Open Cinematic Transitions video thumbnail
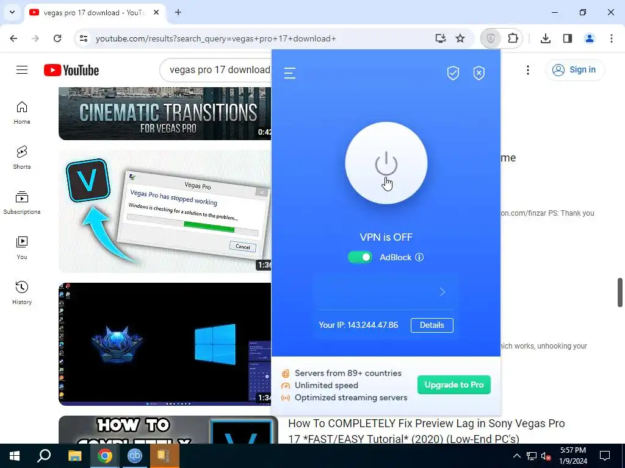 [x=165, y=113]
